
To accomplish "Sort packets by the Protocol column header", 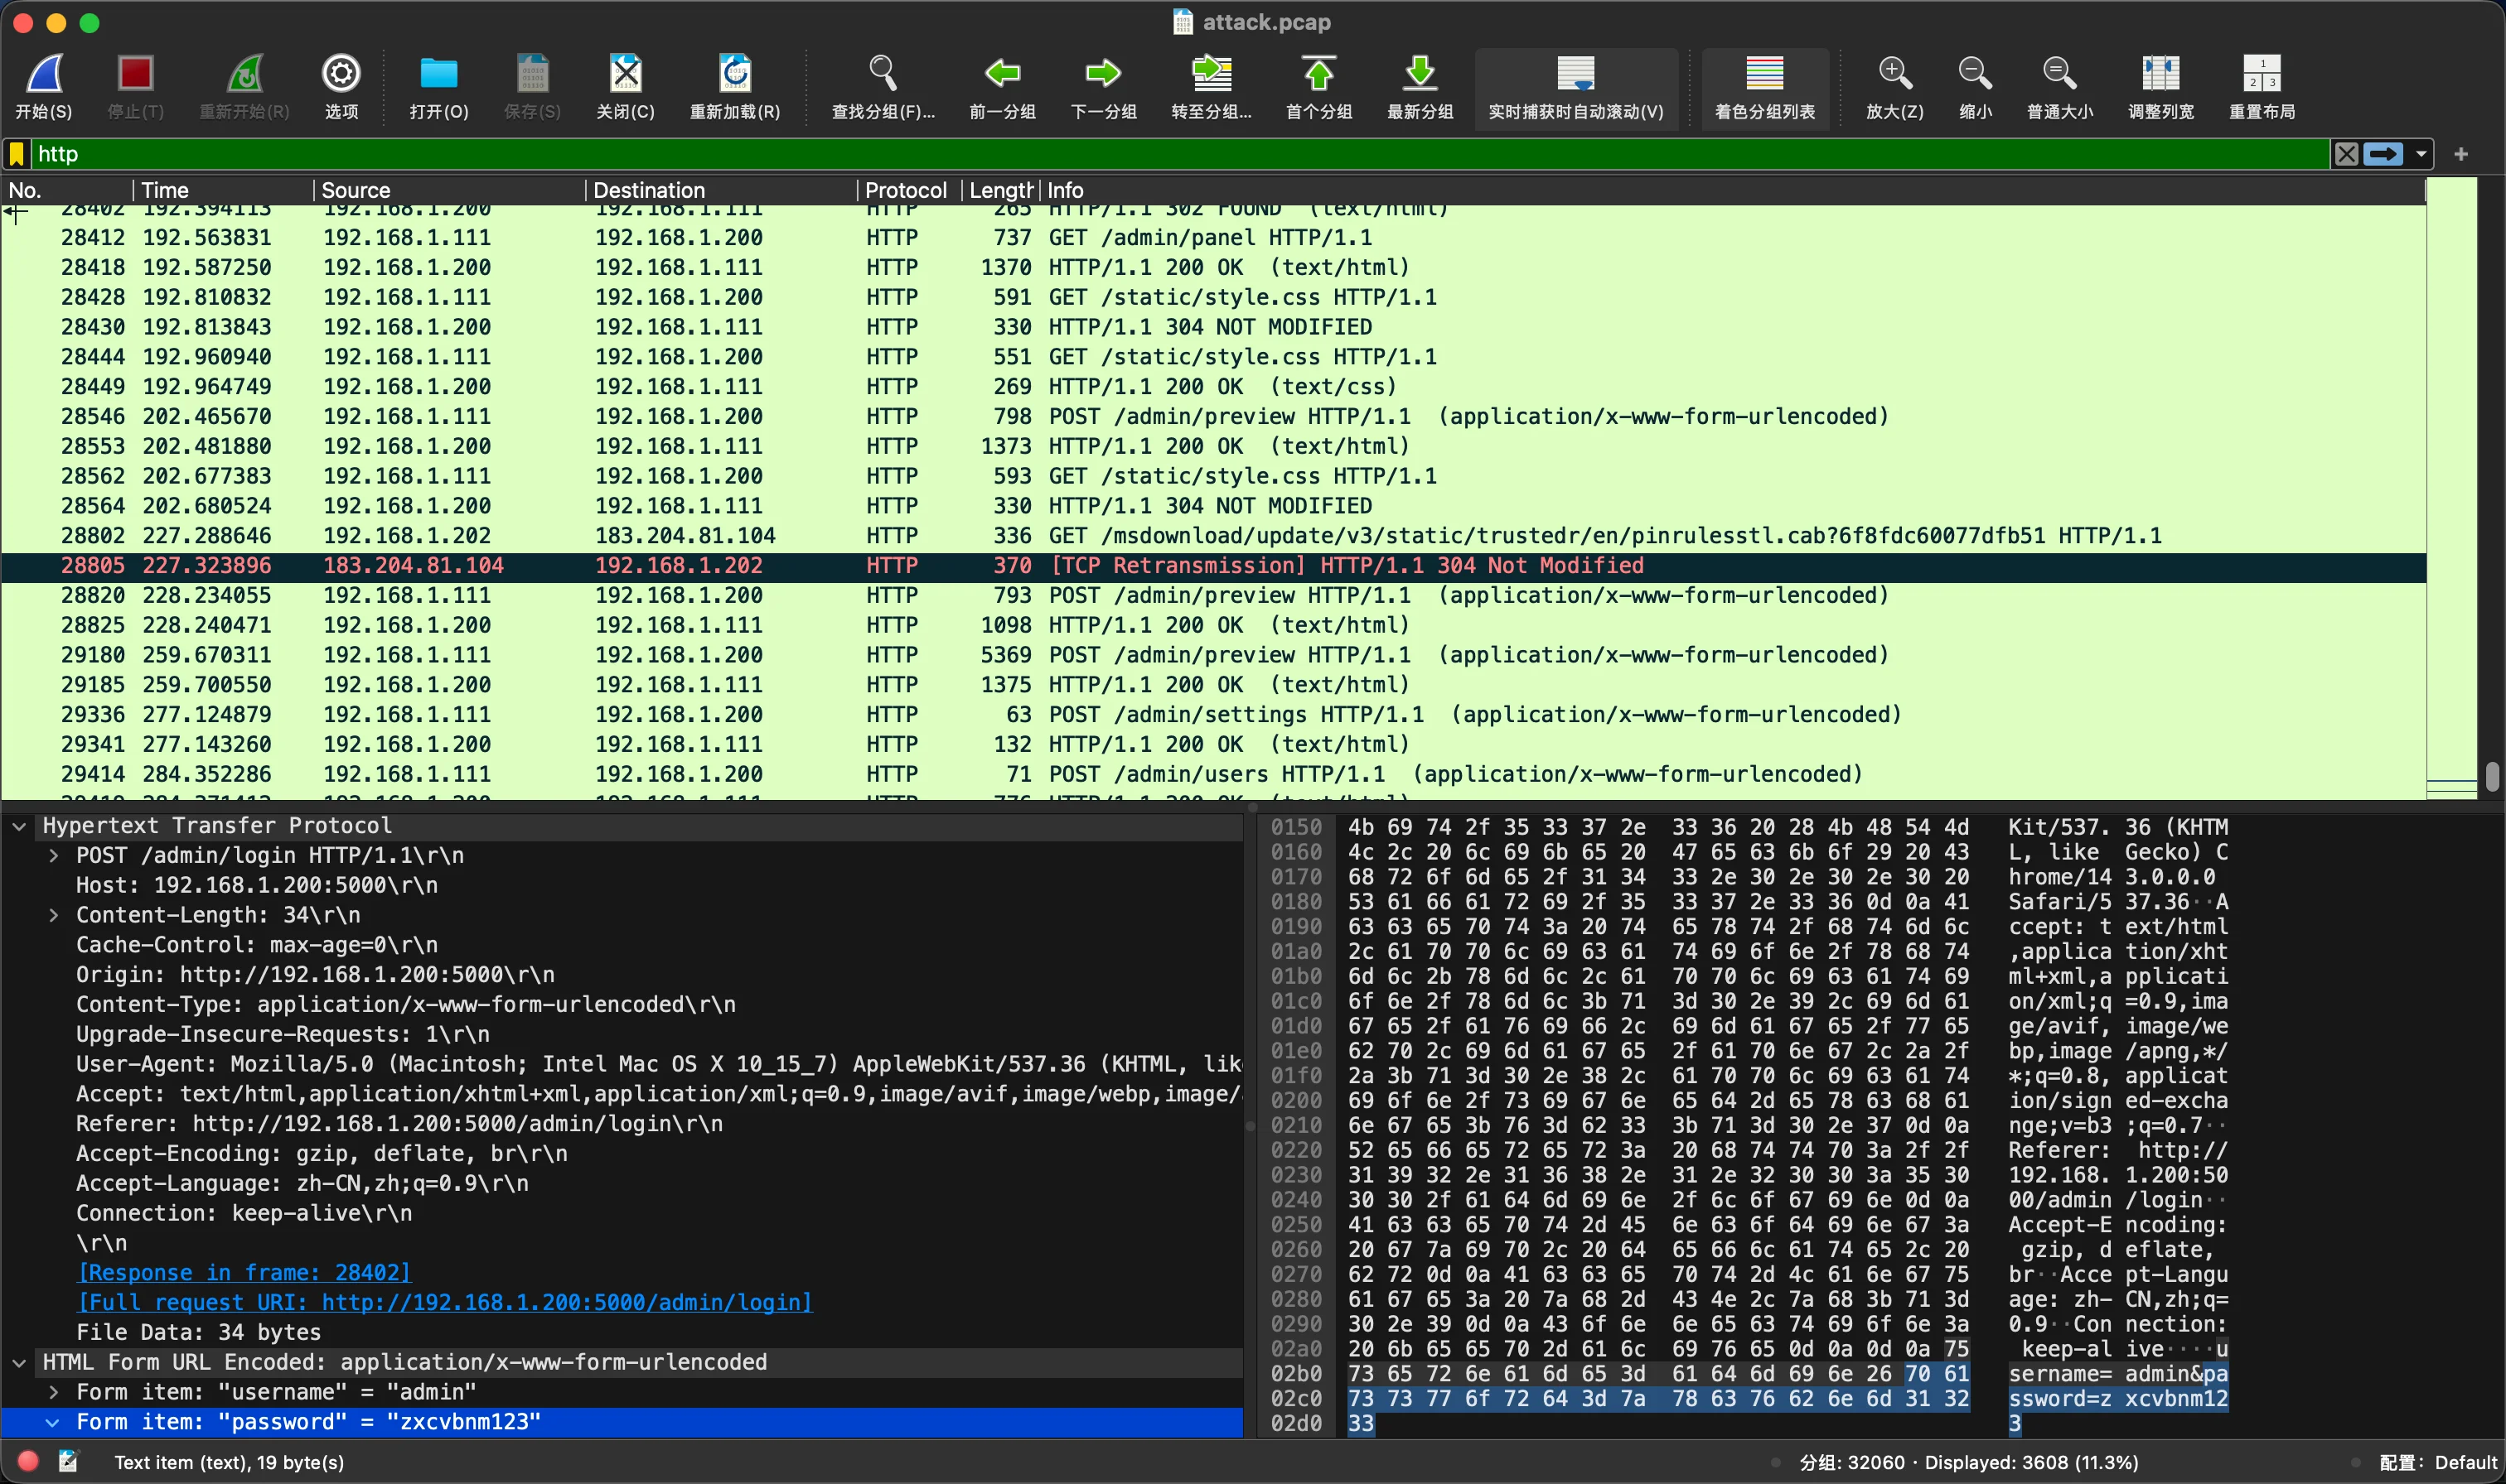I will pyautogui.click(x=904, y=190).
